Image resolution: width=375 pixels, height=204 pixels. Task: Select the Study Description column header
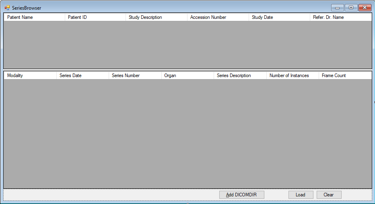(x=157, y=17)
